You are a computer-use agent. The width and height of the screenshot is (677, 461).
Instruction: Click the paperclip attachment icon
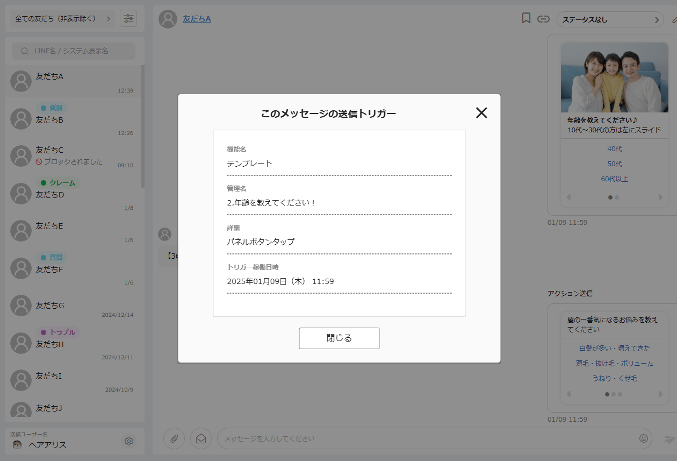click(174, 438)
